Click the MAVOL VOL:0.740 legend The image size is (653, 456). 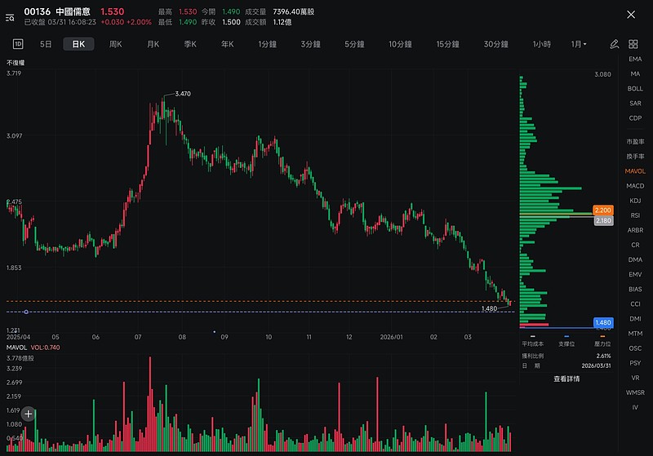point(33,348)
